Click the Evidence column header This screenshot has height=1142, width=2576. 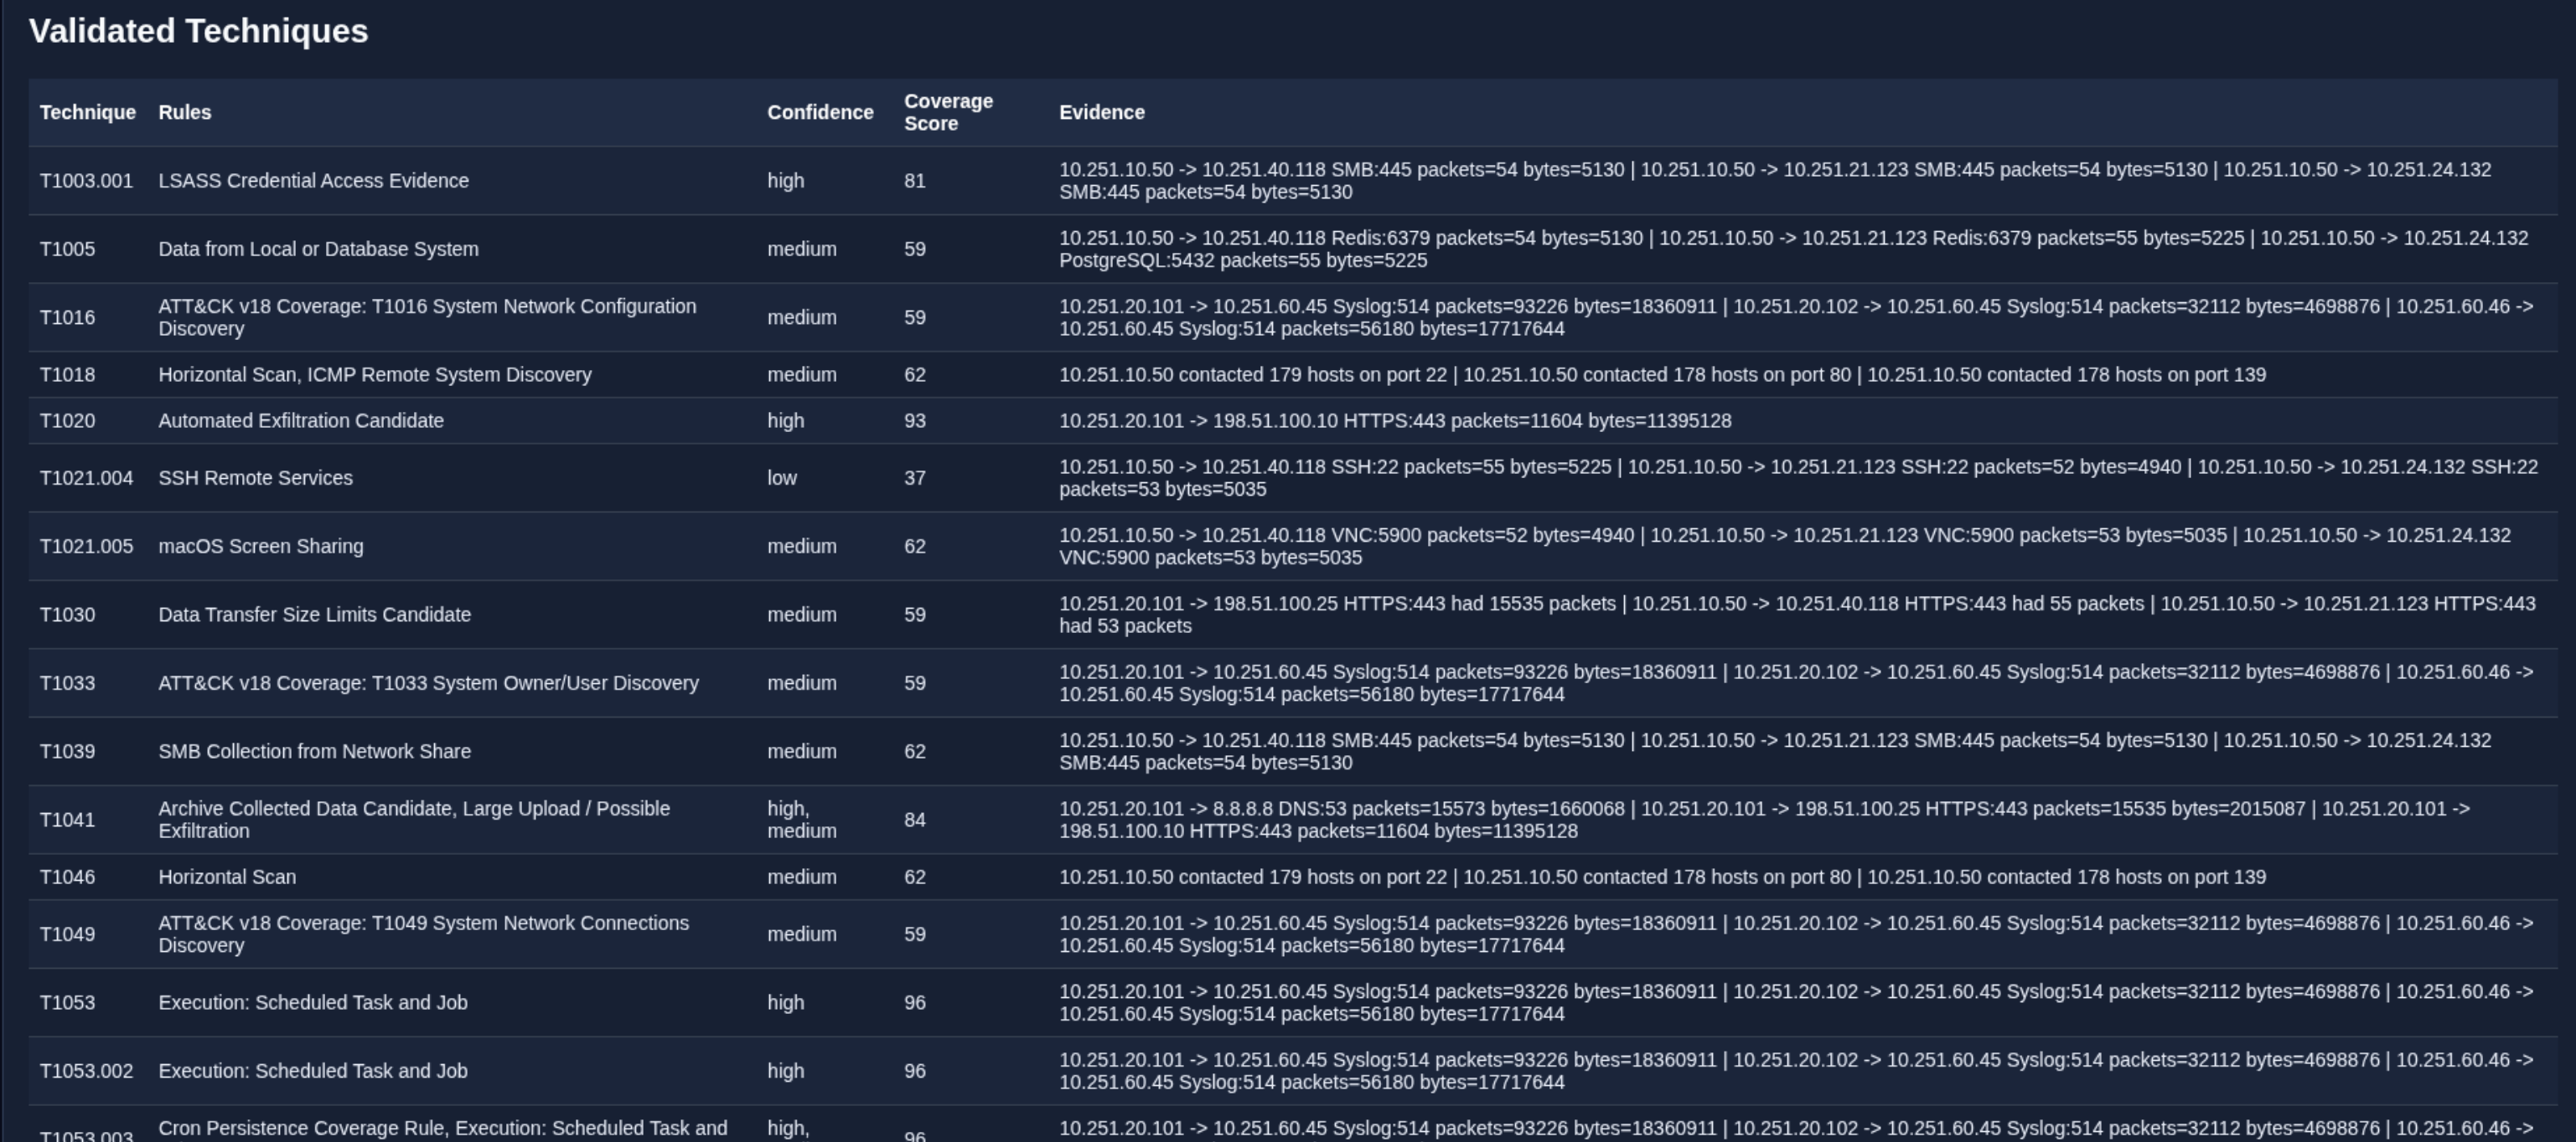[x=1102, y=113]
